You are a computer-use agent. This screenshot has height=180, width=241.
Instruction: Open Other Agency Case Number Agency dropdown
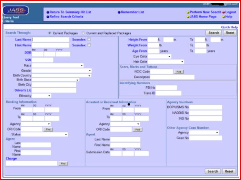point(204,132)
